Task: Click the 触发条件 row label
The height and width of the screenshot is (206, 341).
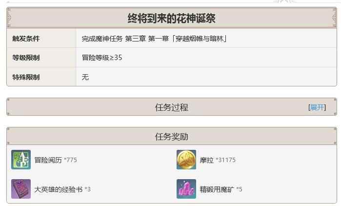Action: click(x=26, y=39)
